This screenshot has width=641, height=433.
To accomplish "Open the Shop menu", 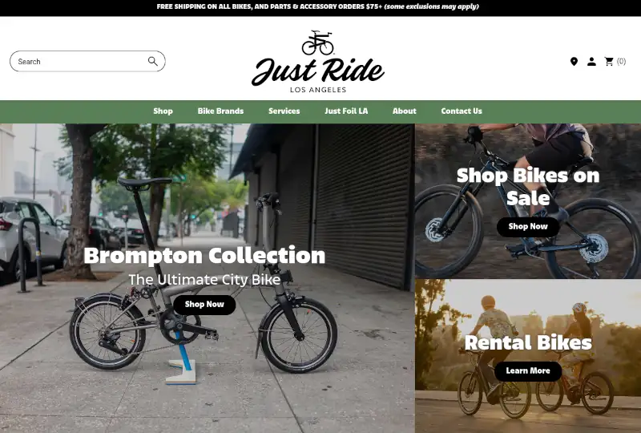I will tap(163, 111).
